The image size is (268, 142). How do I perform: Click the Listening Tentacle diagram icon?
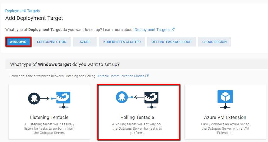click(49, 100)
